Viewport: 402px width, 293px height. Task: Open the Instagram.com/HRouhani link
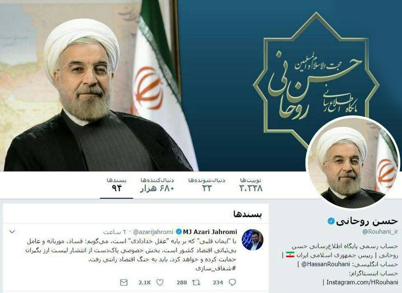pos(362,282)
